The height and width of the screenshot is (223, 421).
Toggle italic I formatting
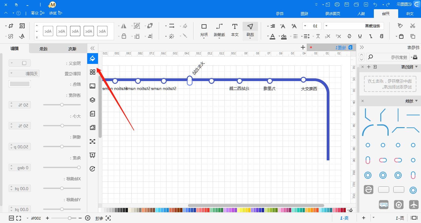[371, 36]
